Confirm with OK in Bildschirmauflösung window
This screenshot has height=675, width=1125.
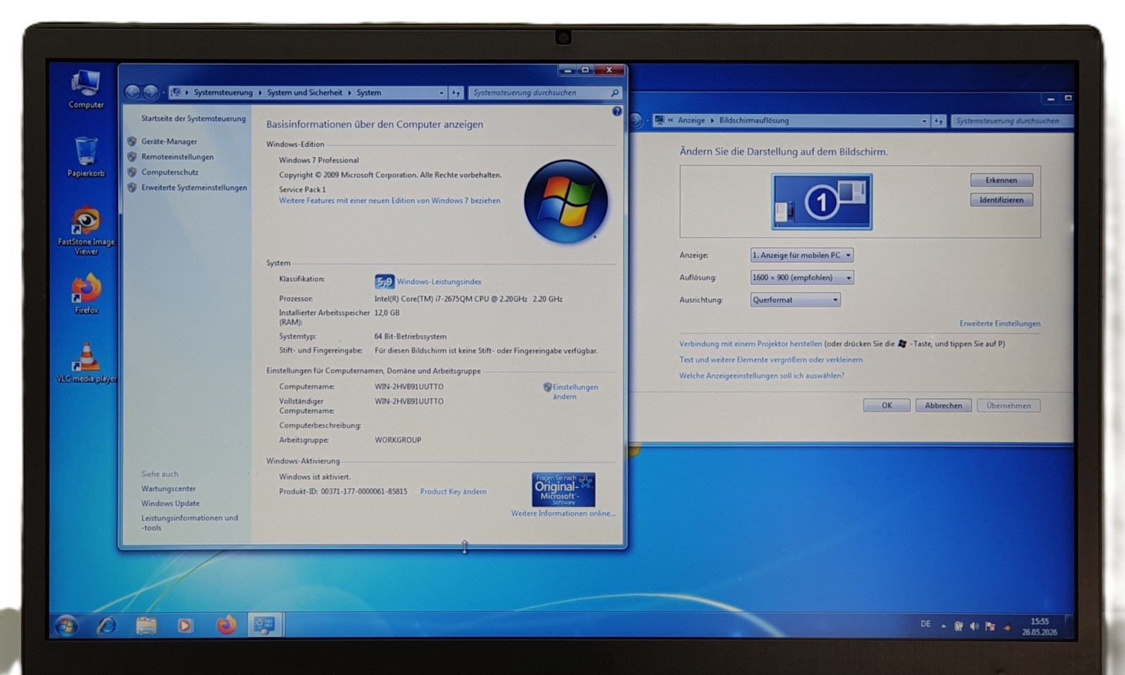coord(887,406)
